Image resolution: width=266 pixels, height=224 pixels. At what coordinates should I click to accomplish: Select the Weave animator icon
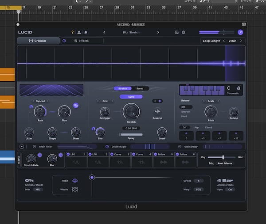click(x=75, y=190)
